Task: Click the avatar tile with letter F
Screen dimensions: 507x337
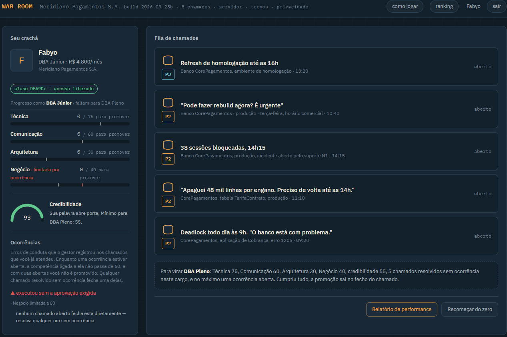Action: point(22,60)
